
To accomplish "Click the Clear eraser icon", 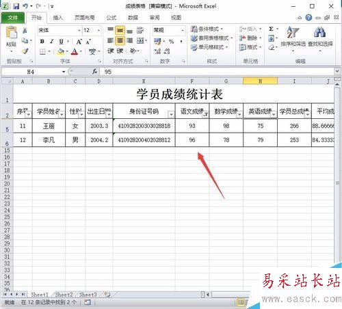I will (x=271, y=47).
